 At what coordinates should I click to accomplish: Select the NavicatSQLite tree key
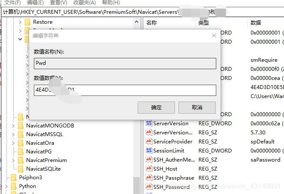(43, 169)
